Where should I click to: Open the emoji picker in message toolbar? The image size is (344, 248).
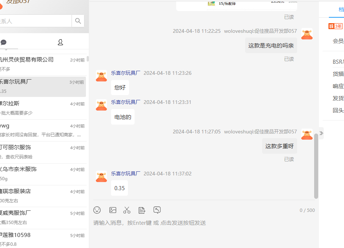[x=97, y=210]
